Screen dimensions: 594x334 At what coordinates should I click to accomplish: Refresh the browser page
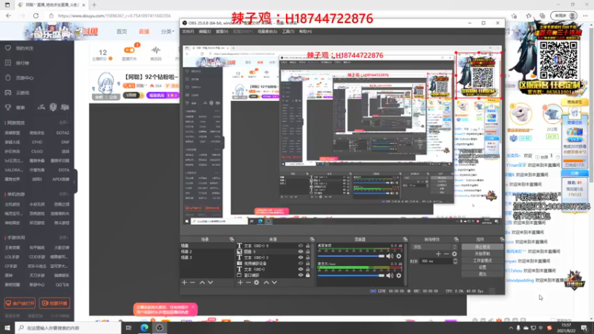pyautogui.click(x=36, y=16)
